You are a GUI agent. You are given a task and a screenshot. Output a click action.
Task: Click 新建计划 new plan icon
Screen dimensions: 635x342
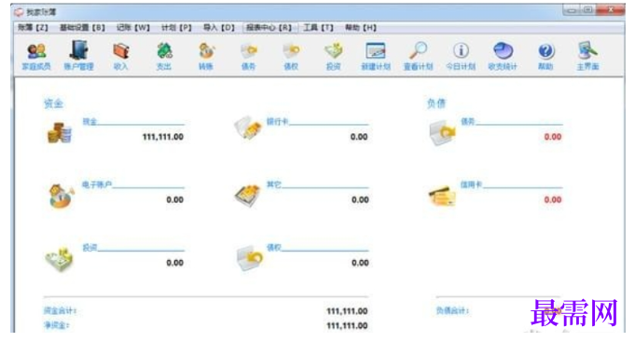pos(376,56)
